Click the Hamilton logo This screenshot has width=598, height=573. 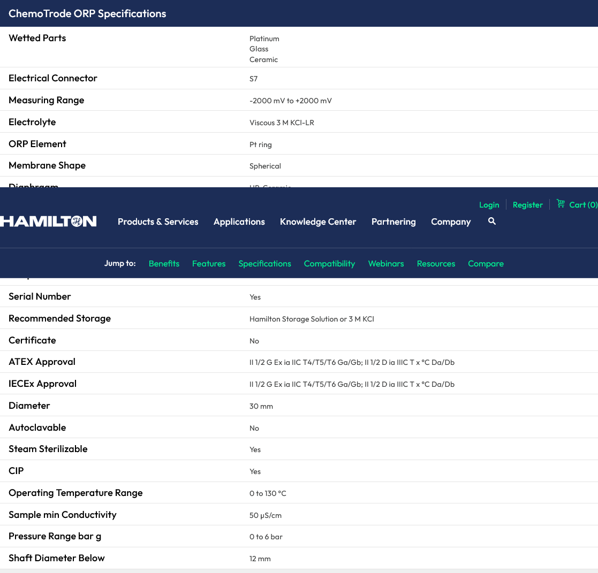(48, 221)
